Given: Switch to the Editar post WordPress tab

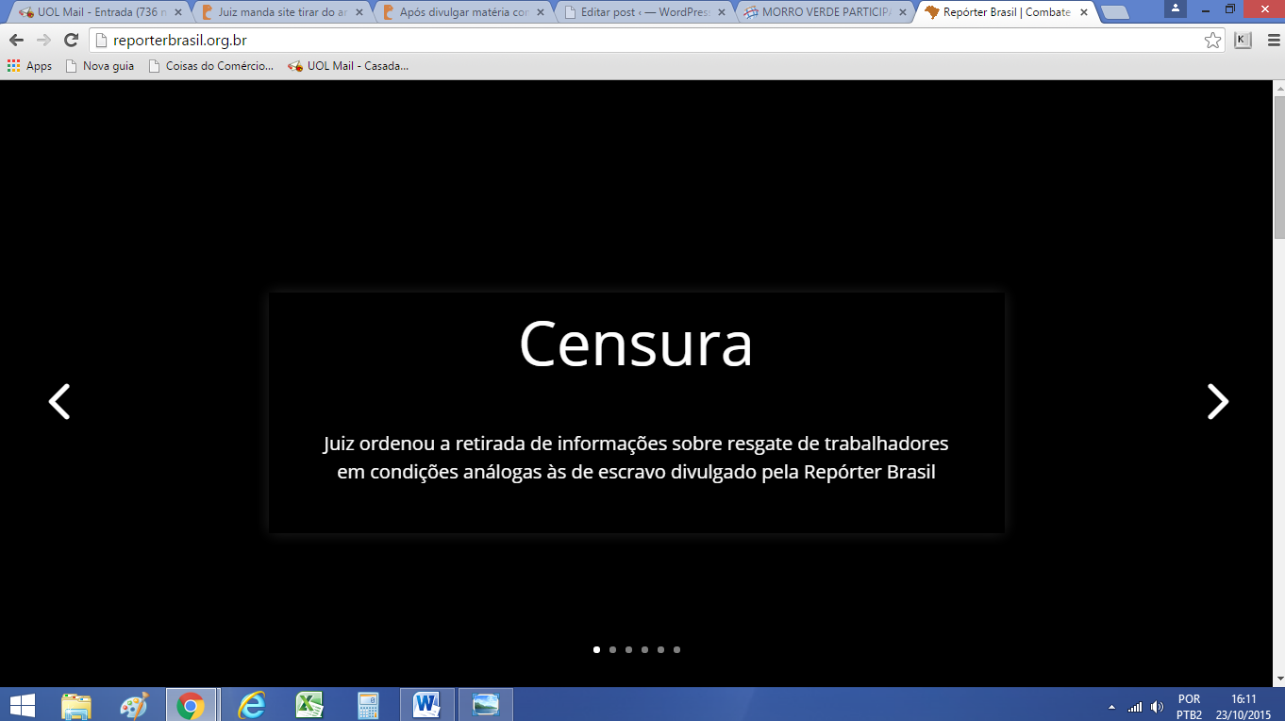Looking at the screenshot, I should 642,13.
